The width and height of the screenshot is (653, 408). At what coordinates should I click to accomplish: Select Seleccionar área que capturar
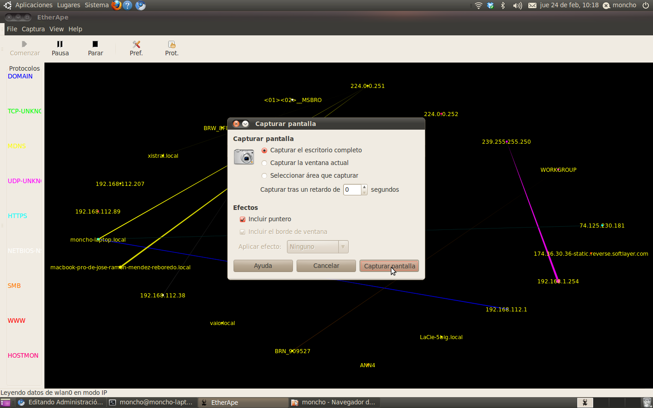click(310, 175)
